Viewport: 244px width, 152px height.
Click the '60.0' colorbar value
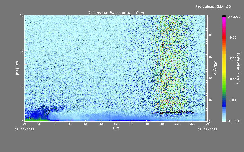tap(233, 100)
